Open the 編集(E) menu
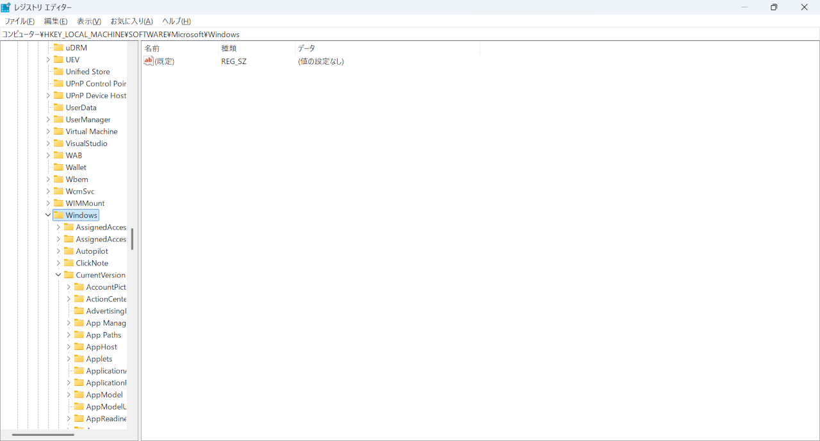 [56, 21]
